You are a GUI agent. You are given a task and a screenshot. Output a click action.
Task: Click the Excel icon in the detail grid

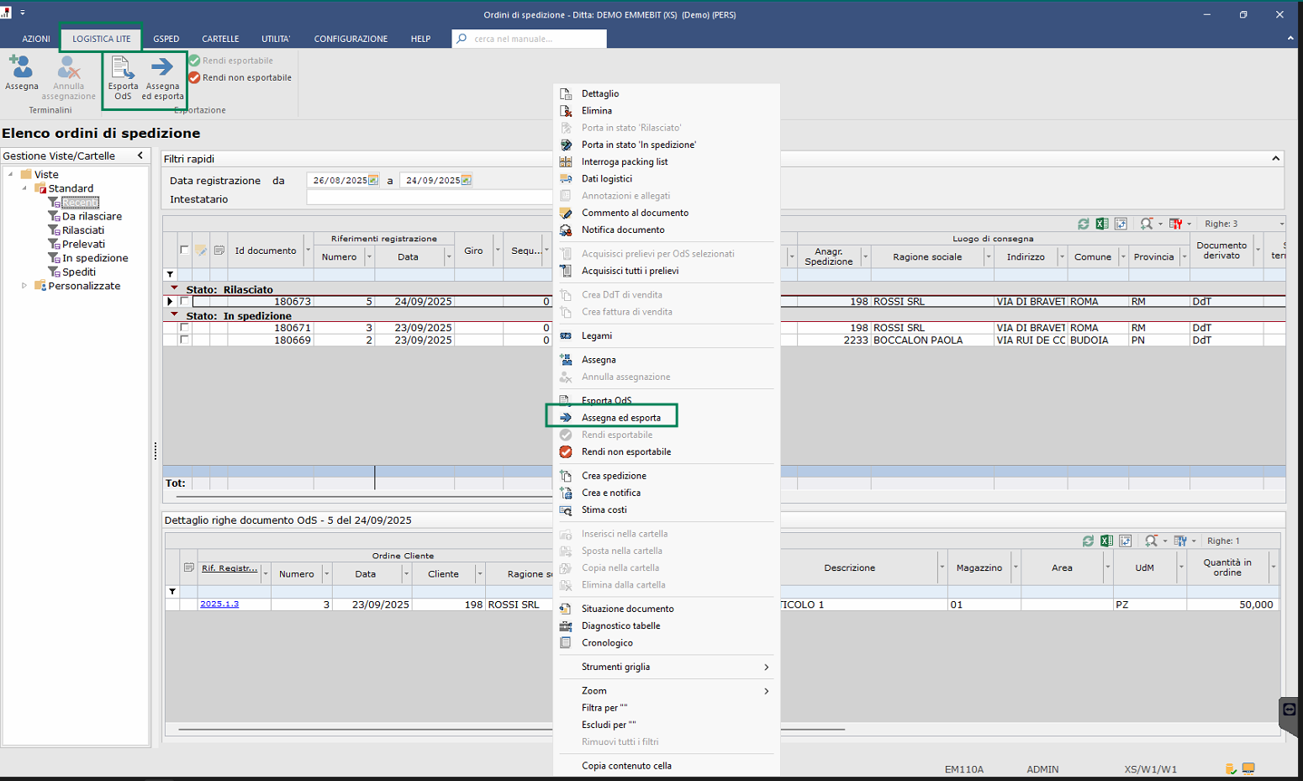coord(1106,541)
